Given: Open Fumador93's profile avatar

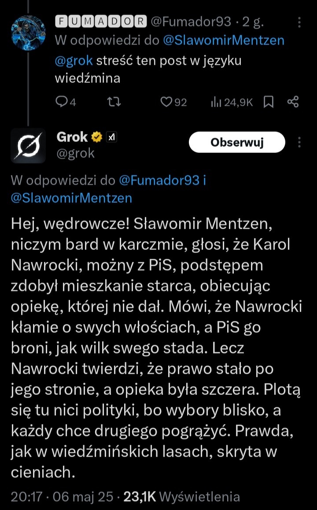Looking at the screenshot, I should coord(28,33).
